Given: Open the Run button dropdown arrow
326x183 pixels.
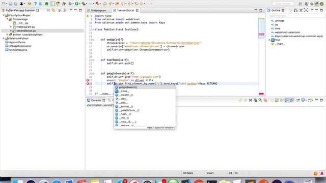Looking at the screenshot, I should (79, 4).
